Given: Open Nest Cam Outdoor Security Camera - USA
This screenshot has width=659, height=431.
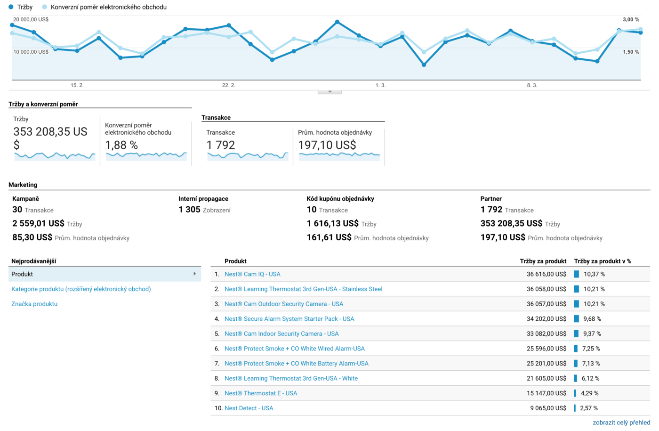Looking at the screenshot, I should [x=284, y=304].
